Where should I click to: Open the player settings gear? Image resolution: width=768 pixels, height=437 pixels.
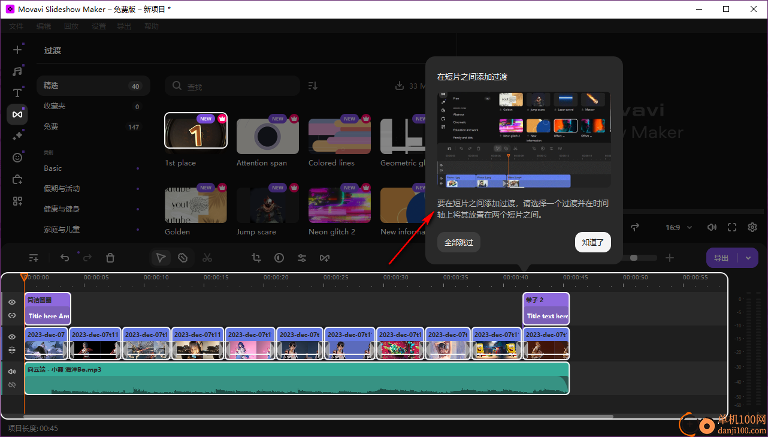pos(752,227)
